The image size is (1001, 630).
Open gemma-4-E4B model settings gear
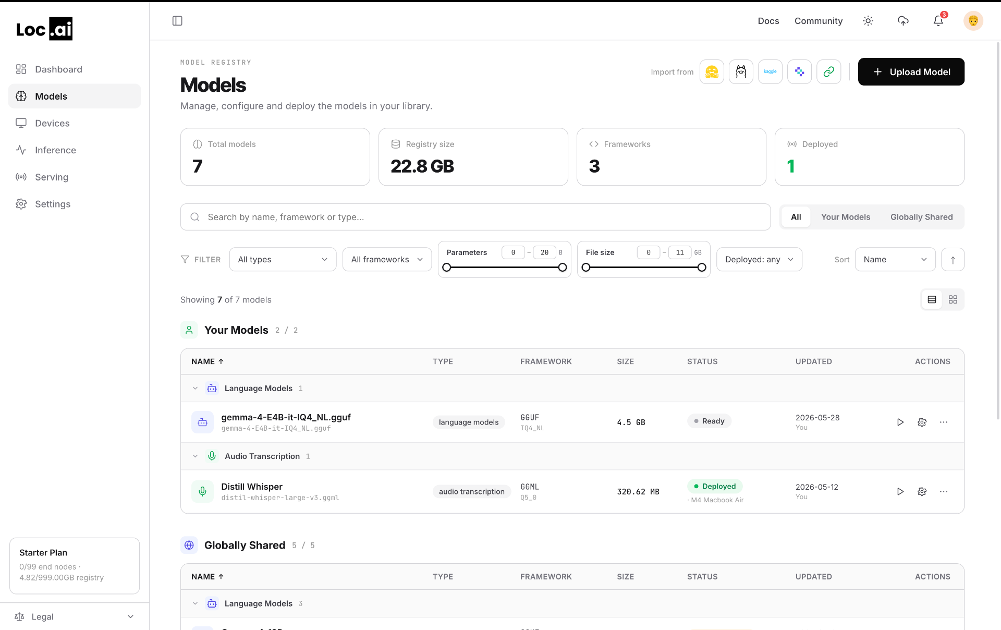[922, 422]
